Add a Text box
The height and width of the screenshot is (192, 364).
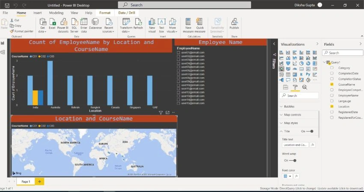[161, 26]
